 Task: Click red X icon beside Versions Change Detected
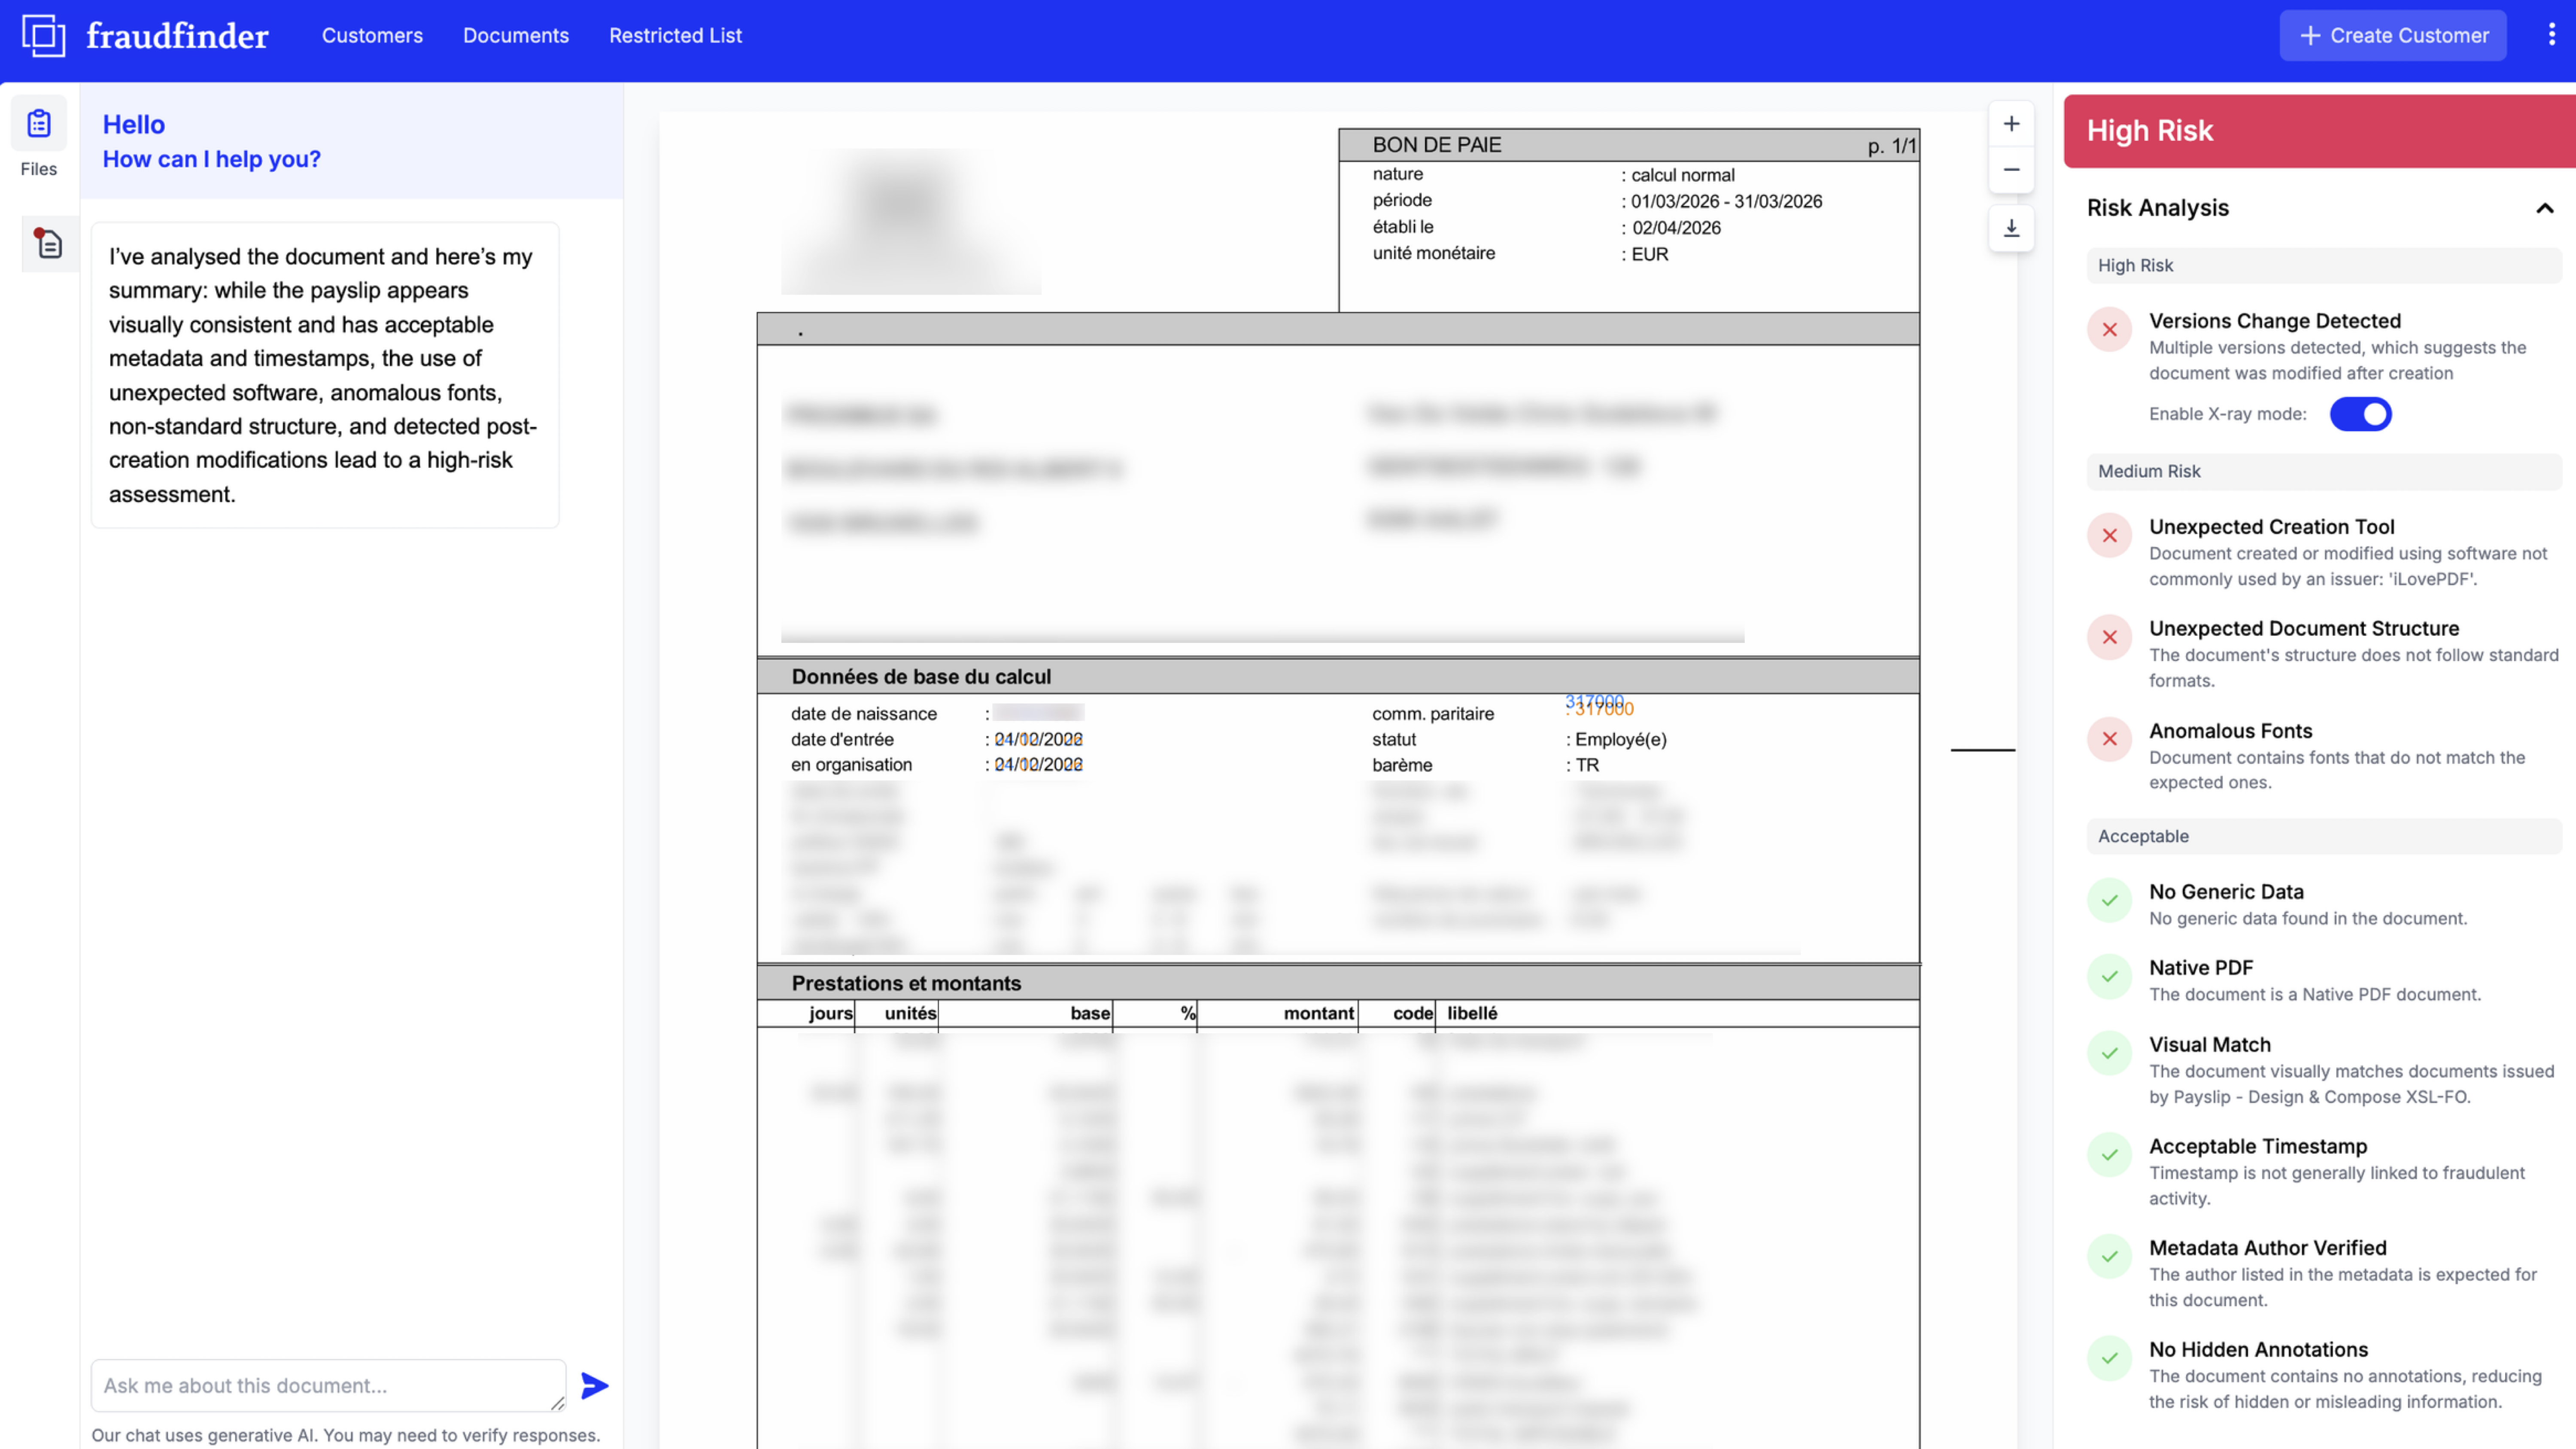pyautogui.click(x=2109, y=330)
